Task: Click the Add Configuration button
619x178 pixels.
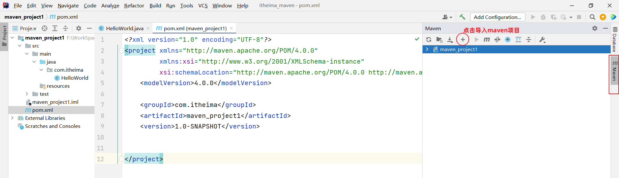Action: [x=497, y=17]
